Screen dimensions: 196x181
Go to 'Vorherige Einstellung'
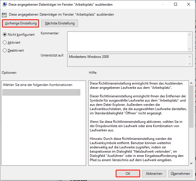pyautogui.click(x=20, y=23)
